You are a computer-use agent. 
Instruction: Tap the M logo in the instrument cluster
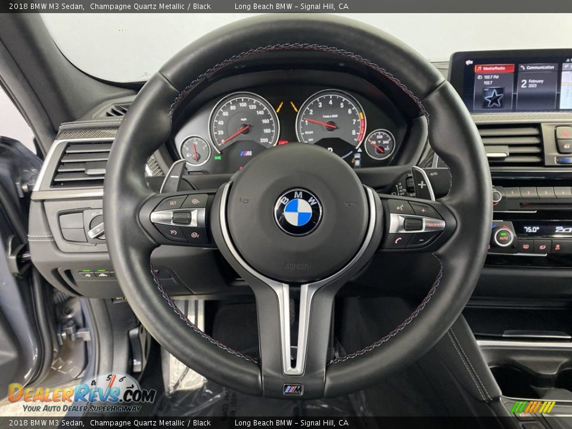coord(246,153)
